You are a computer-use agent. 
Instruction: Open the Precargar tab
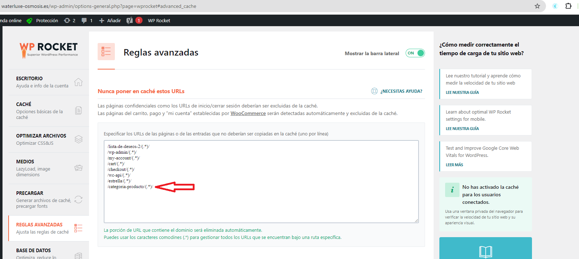click(49, 200)
